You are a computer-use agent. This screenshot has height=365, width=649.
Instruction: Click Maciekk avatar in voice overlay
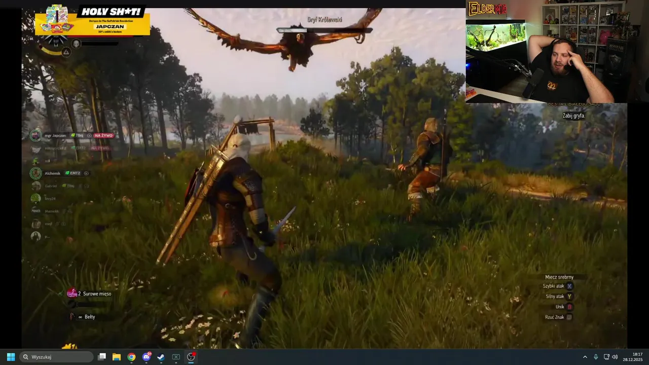click(35, 211)
